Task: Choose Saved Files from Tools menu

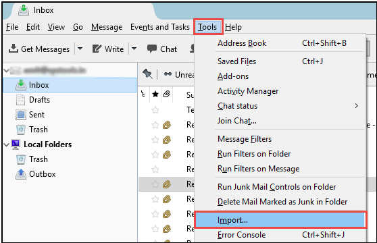Action: tap(280, 61)
